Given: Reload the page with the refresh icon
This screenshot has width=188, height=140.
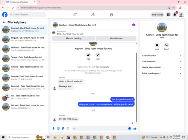Looking at the screenshot, I should point(12,8).
